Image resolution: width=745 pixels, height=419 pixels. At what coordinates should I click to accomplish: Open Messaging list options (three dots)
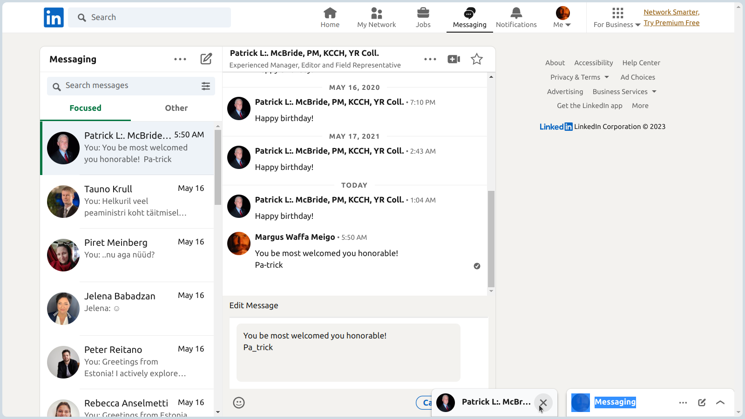pyautogui.click(x=180, y=59)
